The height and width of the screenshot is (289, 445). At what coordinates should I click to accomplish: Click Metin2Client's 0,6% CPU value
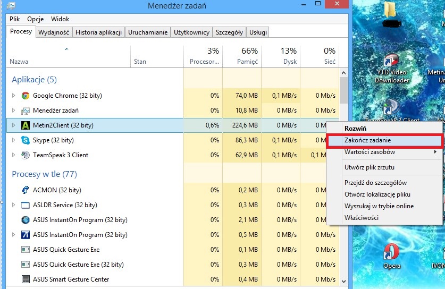click(212, 125)
